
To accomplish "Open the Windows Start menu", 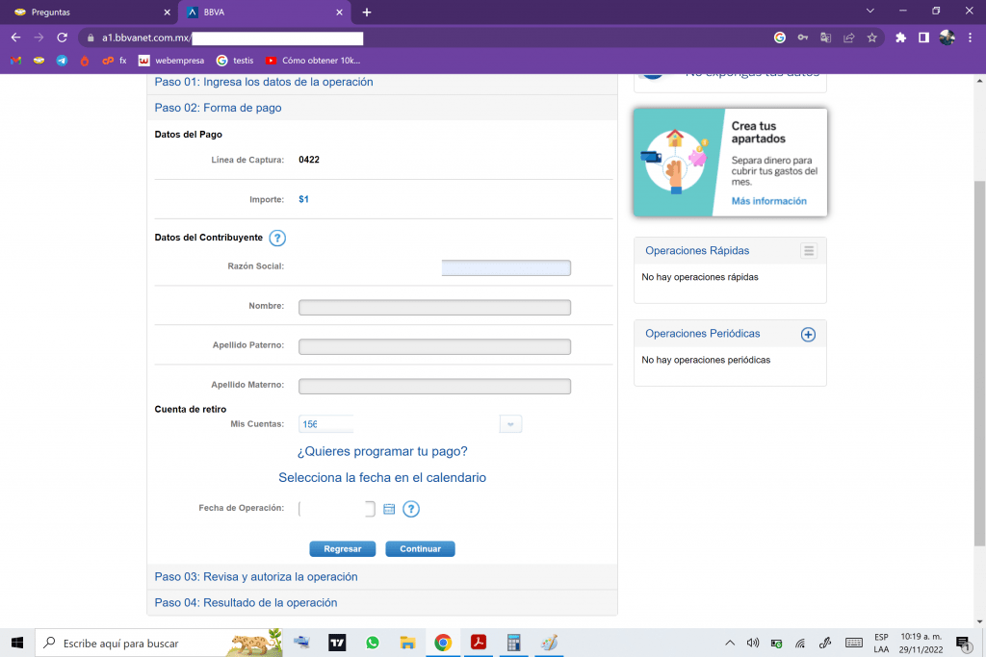I will [17, 643].
